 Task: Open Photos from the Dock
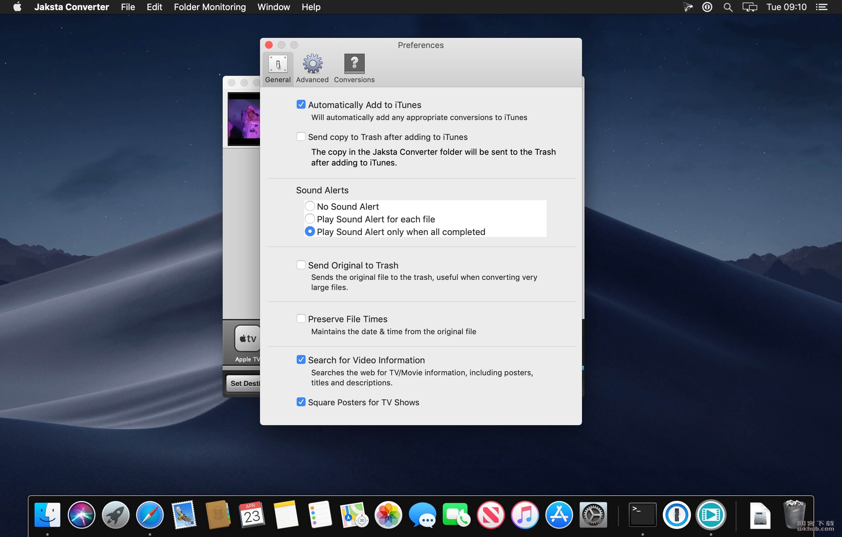(388, 515)
